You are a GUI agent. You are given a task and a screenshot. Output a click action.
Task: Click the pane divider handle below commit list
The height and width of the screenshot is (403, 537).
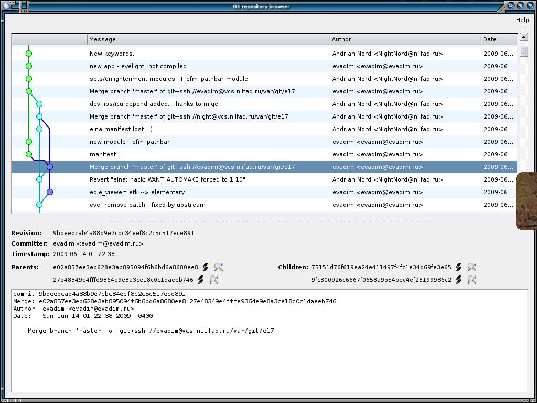tap(270, 221)
